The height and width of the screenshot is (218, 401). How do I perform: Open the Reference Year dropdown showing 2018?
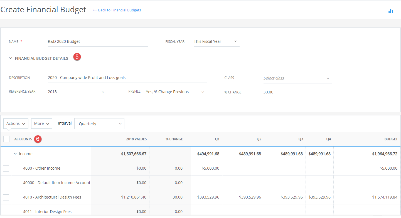pyautogui.click(x=77, y=92)
